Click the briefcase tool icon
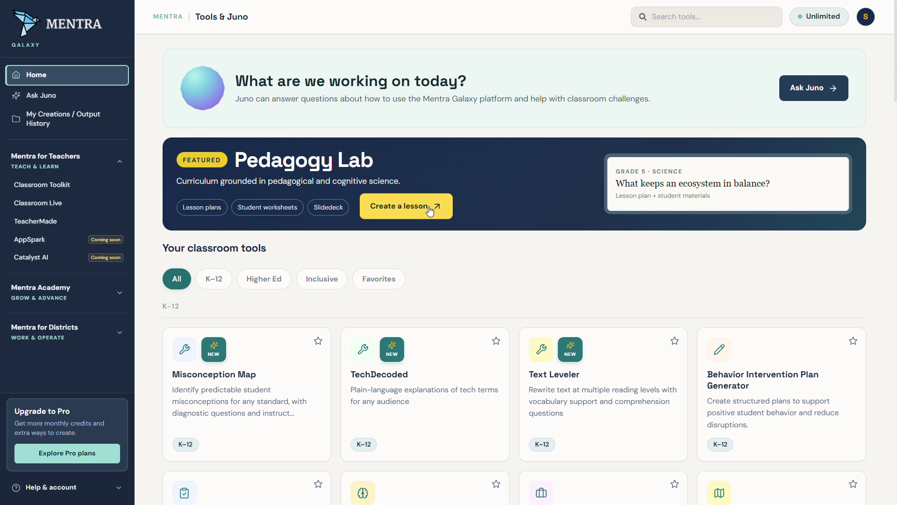This screenshot has height=505, width=897. (x=541, y=493)
